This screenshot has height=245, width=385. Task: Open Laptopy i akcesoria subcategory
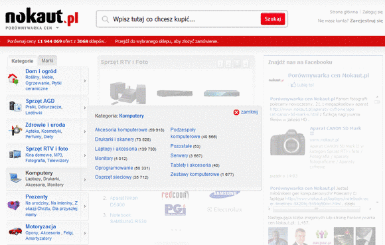click(x=116, y=149)
